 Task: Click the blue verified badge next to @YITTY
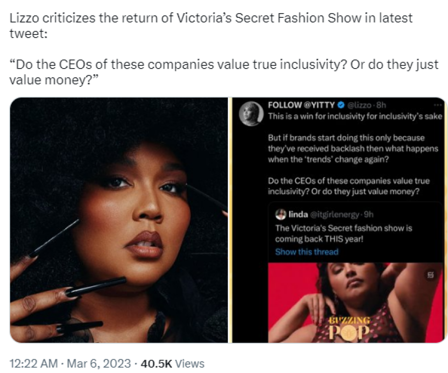point(340,105)
